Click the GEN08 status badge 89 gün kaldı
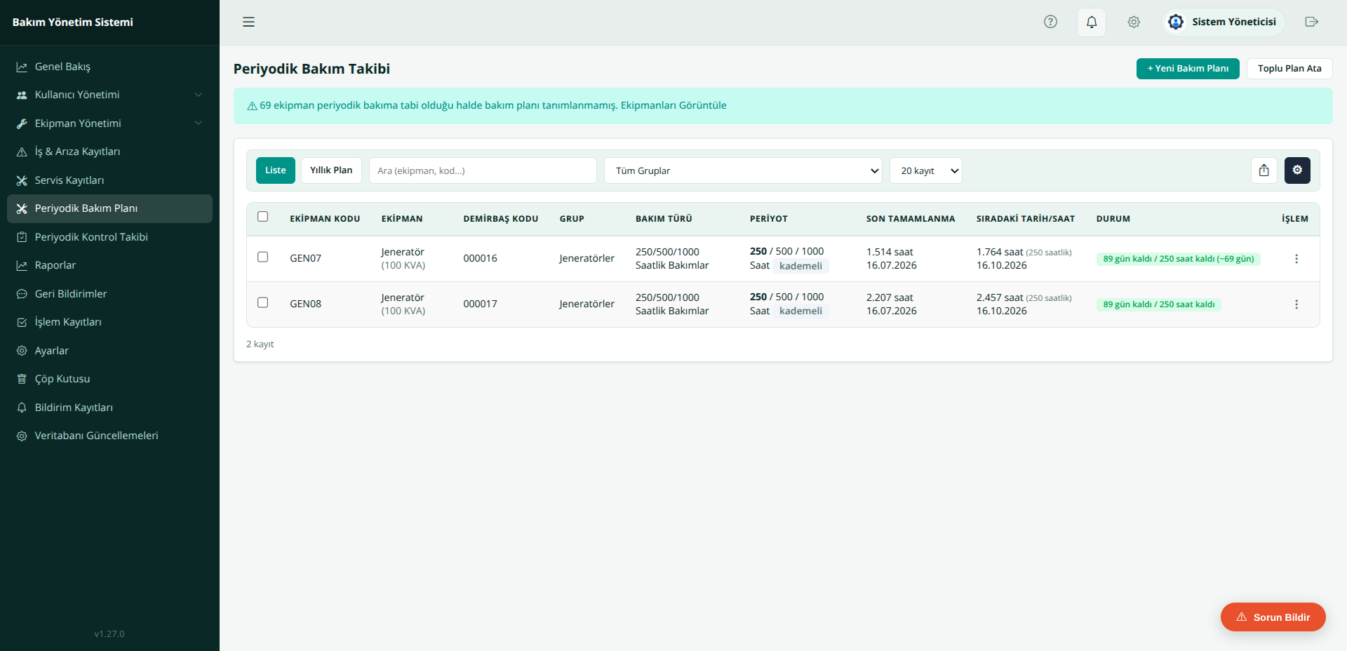Viewport: 1347px width, 651px height. click(1159, 304)
